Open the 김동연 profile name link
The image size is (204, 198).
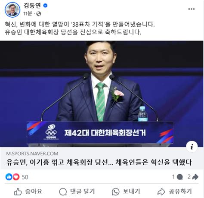(32, 6)
